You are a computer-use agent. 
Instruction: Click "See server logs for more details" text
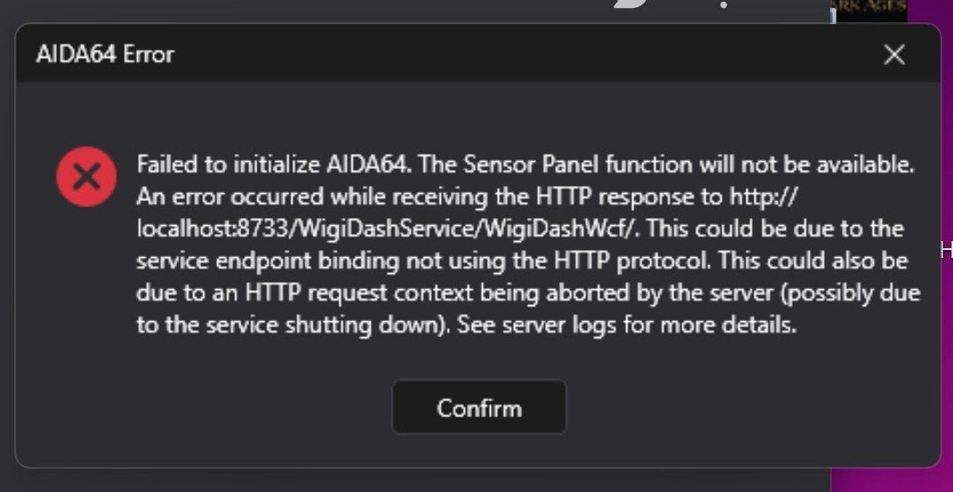626,325
